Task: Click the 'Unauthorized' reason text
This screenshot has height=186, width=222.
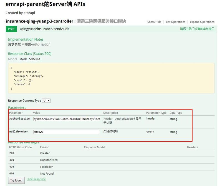Action: (49, 160)
